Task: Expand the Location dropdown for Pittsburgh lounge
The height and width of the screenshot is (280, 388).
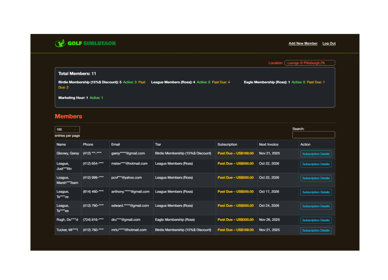Action: 309,63
